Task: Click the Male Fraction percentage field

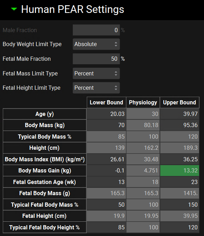Action: click(96, 30)
